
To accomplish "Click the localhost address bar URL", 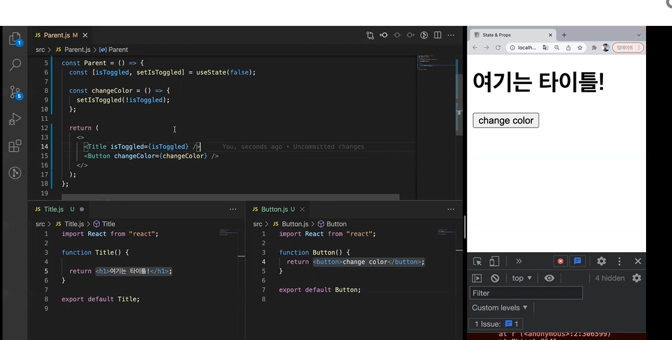I will [526, 47].
